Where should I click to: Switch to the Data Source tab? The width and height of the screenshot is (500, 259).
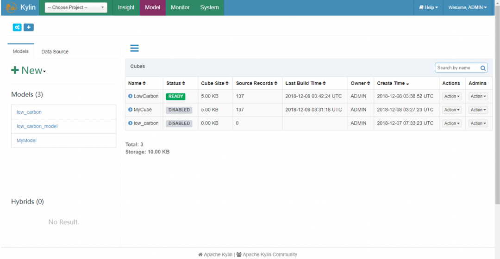(55, 52)
